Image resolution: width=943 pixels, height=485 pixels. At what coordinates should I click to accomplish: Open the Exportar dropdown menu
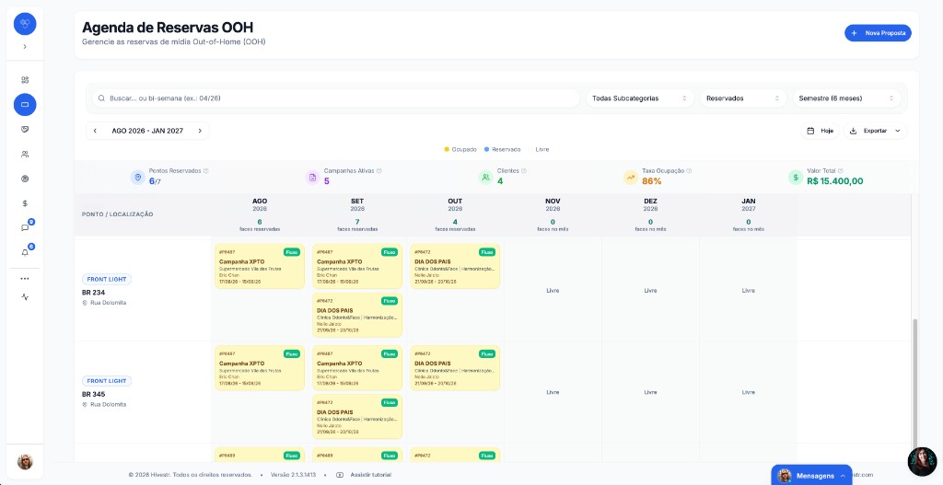coord(875,131)
